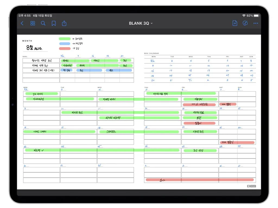Viewport: 278px width, 208px height.
Task: Tap the green '스토리보드' bar
Action: [x=139, y=132]
